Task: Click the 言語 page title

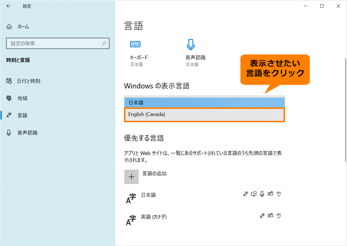Action: 133,26
